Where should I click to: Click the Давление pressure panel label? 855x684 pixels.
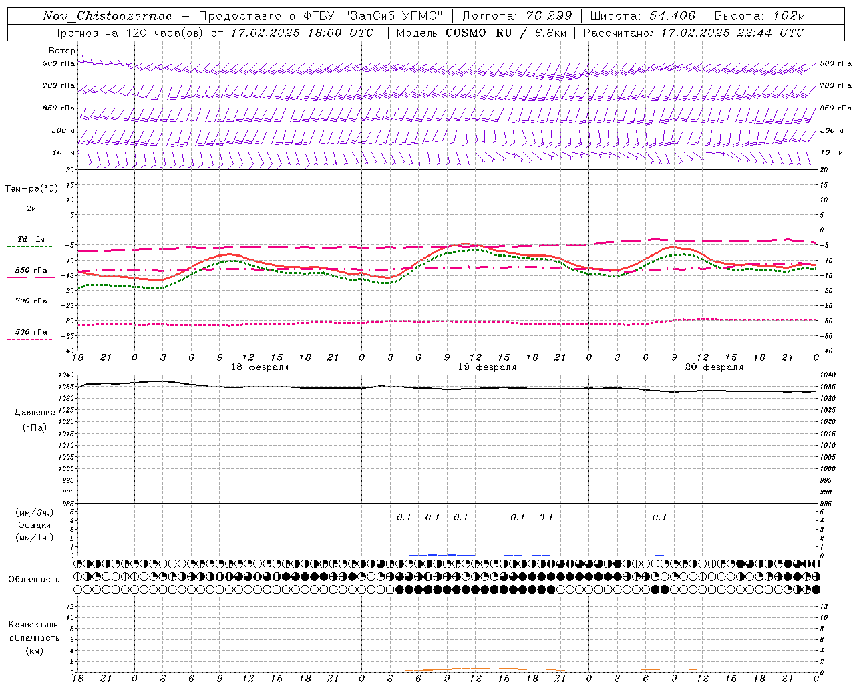(35, 413)
